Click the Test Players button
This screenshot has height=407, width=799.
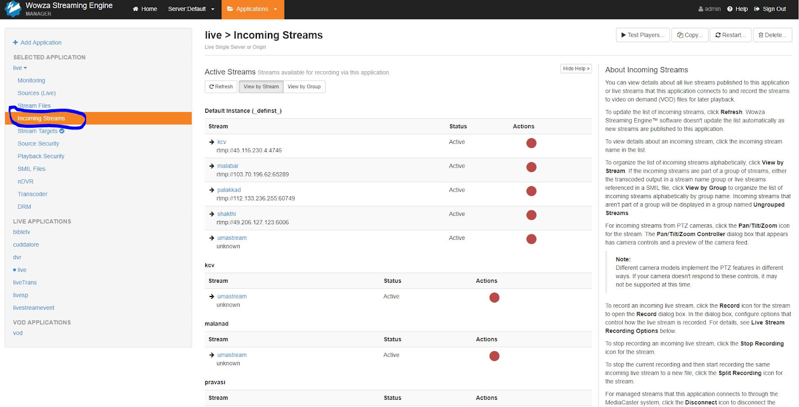643,35
